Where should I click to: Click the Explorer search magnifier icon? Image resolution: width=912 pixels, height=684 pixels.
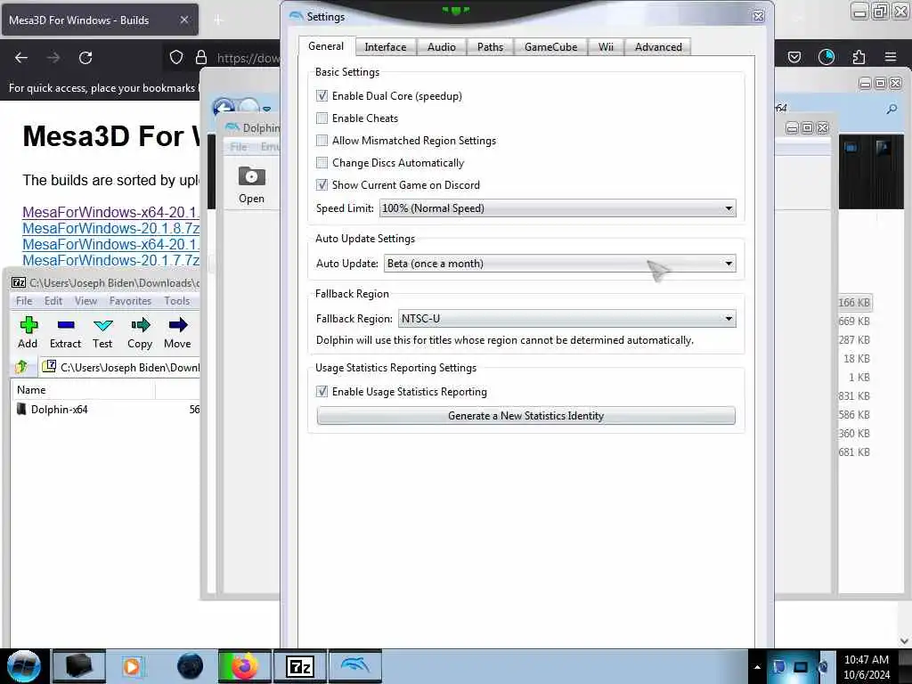coord(892,109)
